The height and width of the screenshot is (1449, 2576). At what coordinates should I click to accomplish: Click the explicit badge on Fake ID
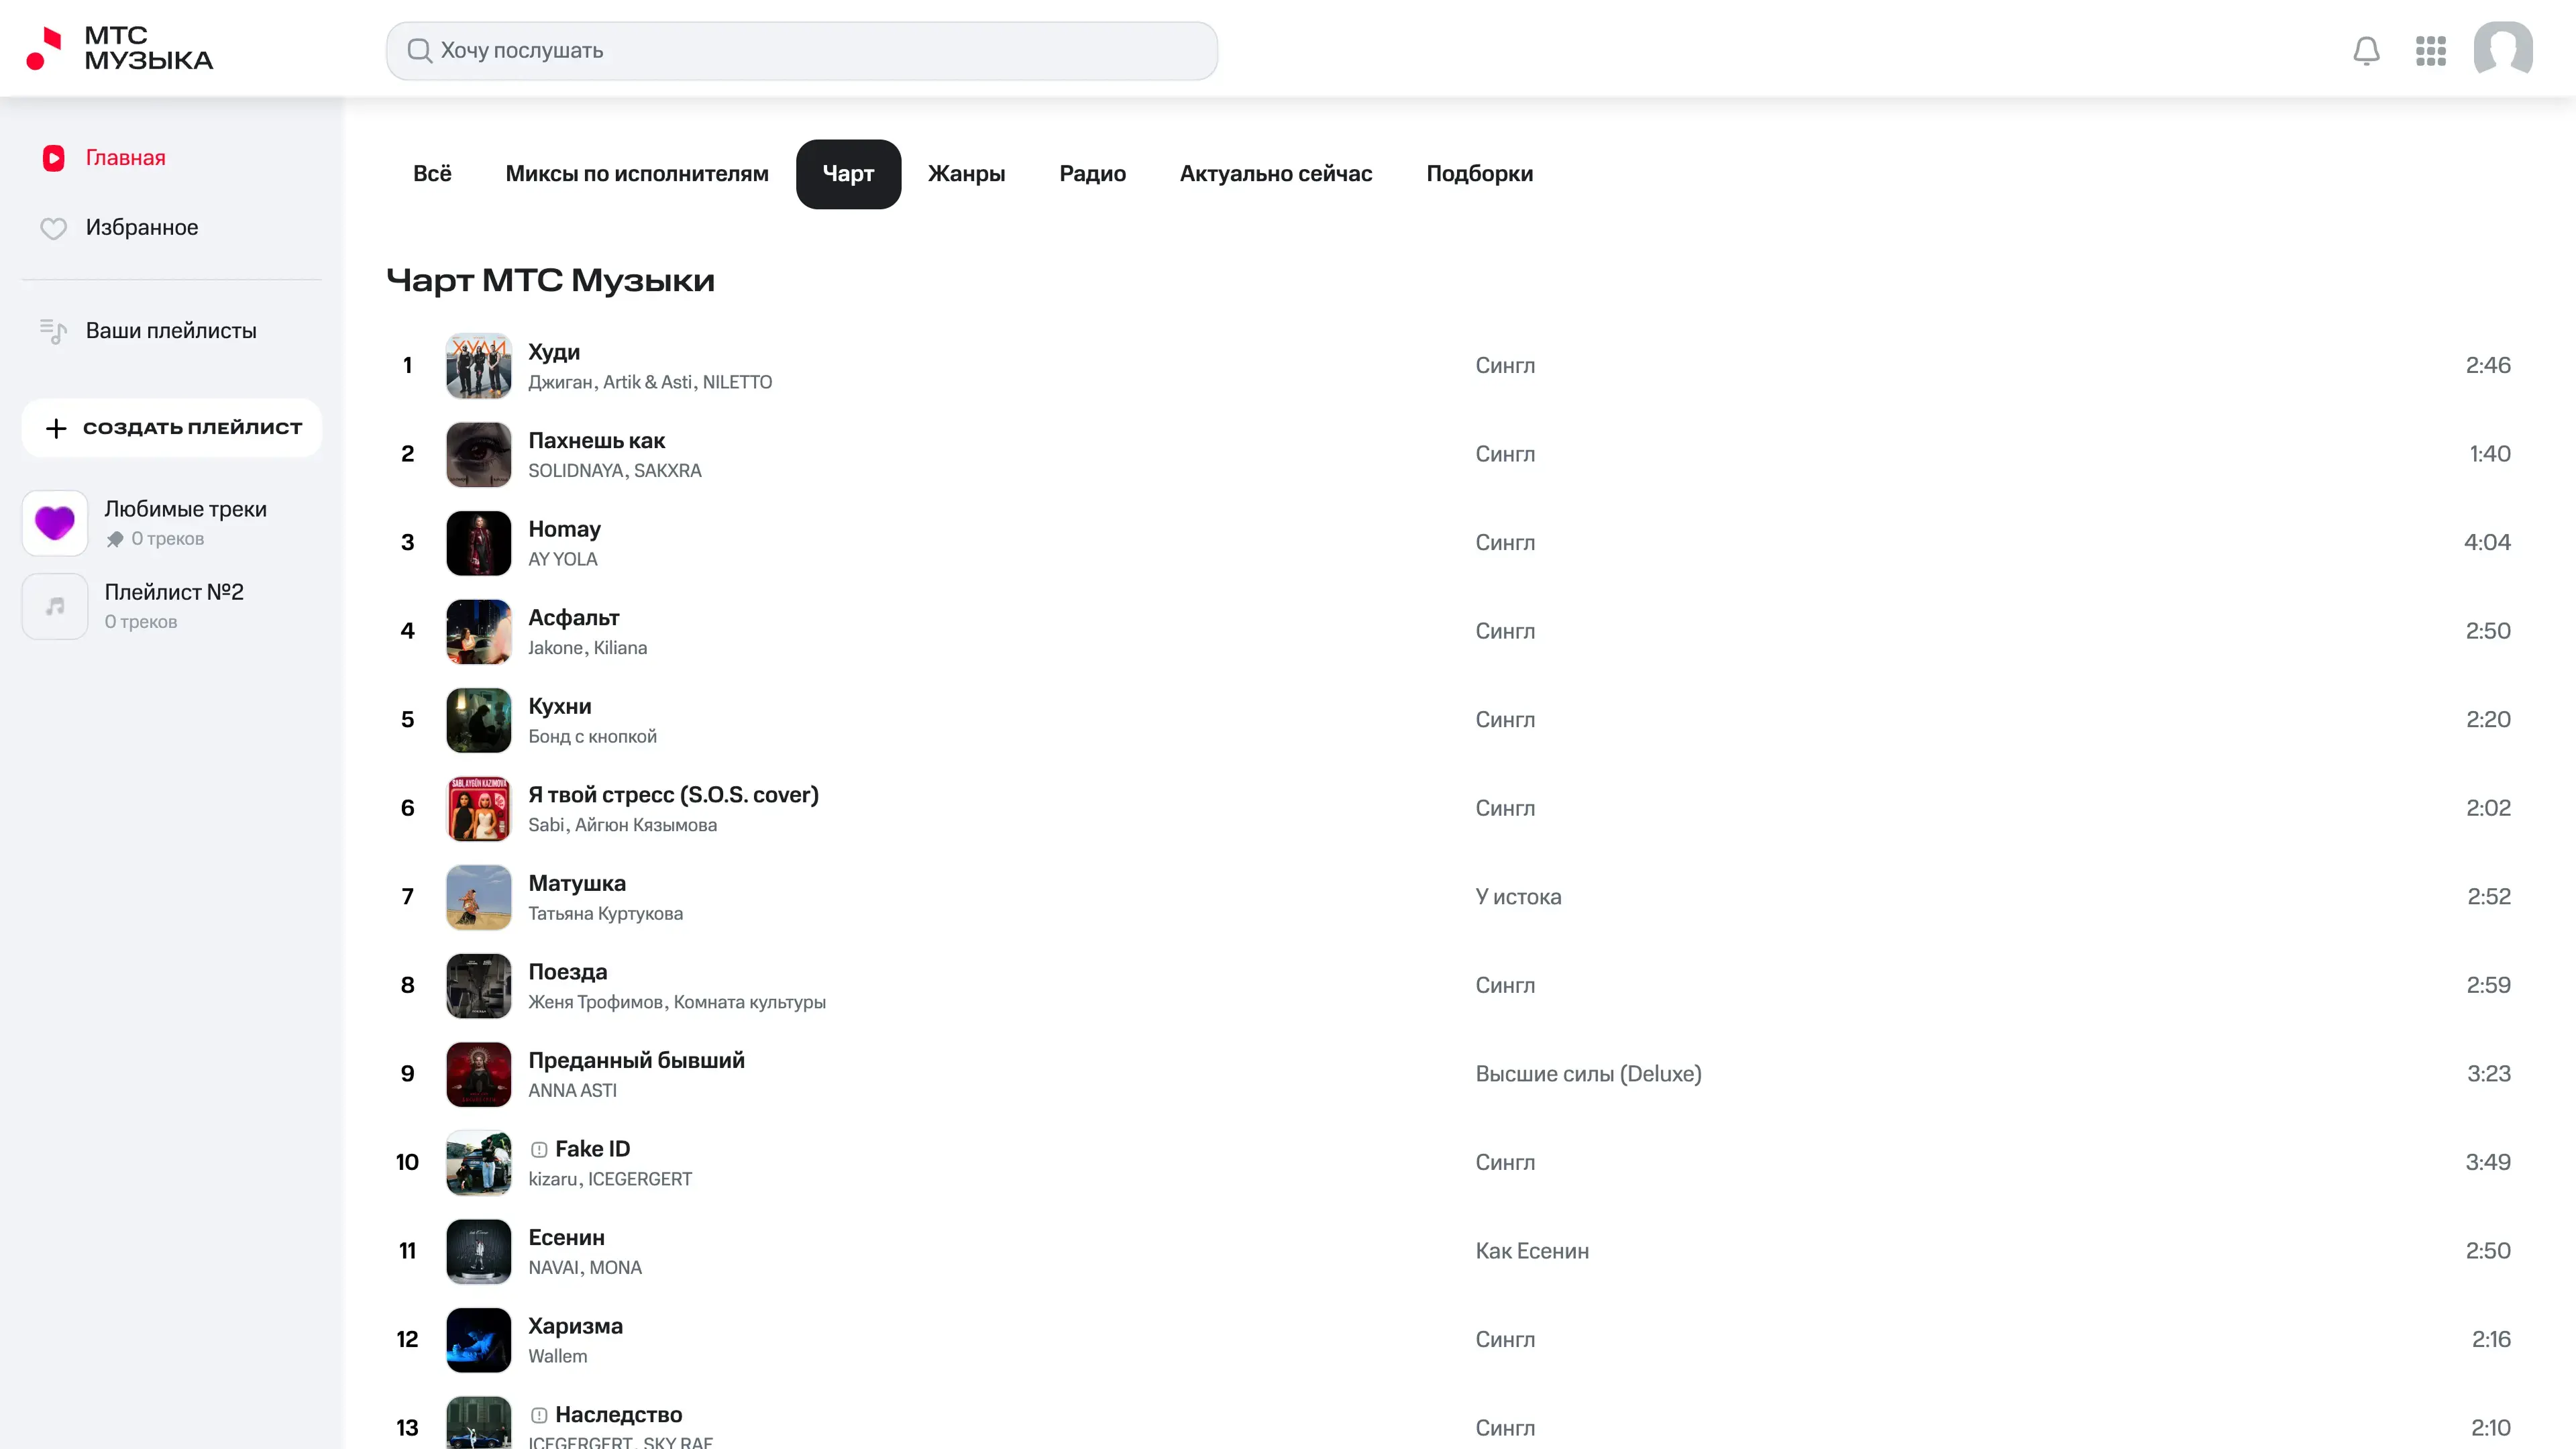[x=539, y=1149]
